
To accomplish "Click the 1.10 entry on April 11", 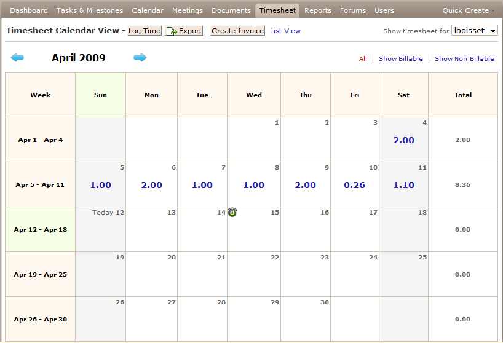I will click(403, 185).
